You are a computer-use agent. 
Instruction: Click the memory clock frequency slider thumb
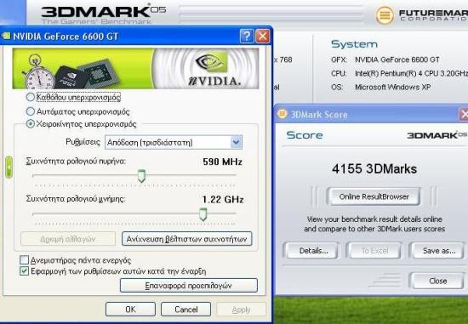coord(203,214)
